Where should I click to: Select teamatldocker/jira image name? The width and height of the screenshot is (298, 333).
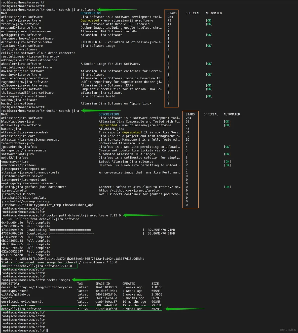tap(17, 143)
